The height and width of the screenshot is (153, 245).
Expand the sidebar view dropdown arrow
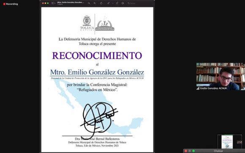coord(55,3)
